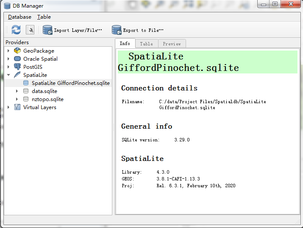303x228 pixels.
Task: Click the GiffordPinochet.sqlite database icon
Action: pos(26,83)
